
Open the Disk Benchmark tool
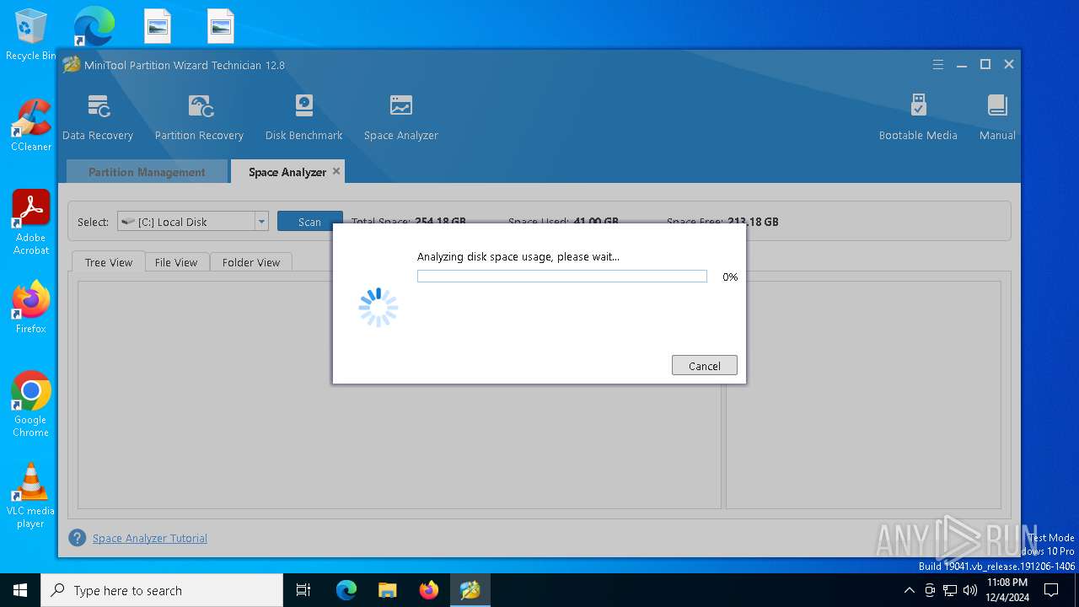tap(303, 117)
